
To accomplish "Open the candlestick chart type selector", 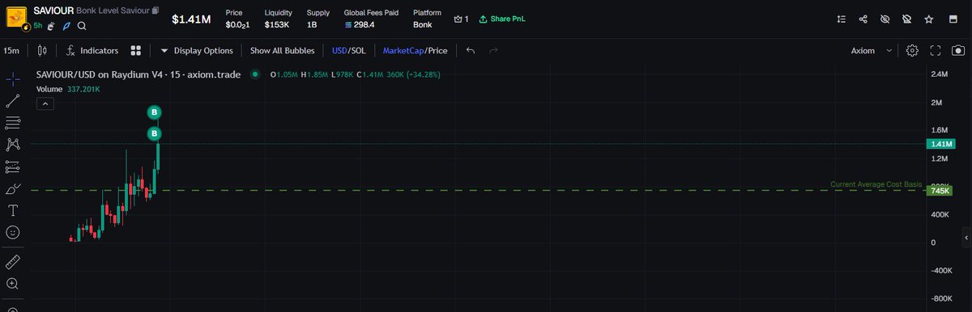I will 42,50.
